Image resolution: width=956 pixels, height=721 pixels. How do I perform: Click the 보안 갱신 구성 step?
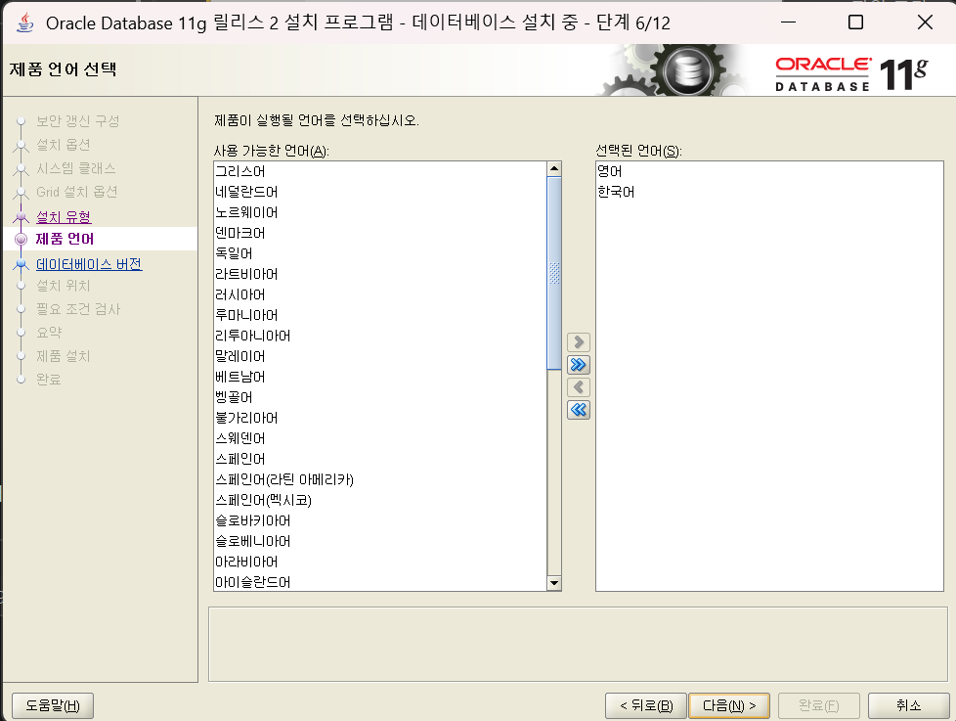pos(77,120)
